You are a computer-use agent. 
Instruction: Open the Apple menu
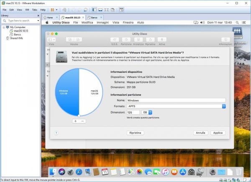point(47,23)
